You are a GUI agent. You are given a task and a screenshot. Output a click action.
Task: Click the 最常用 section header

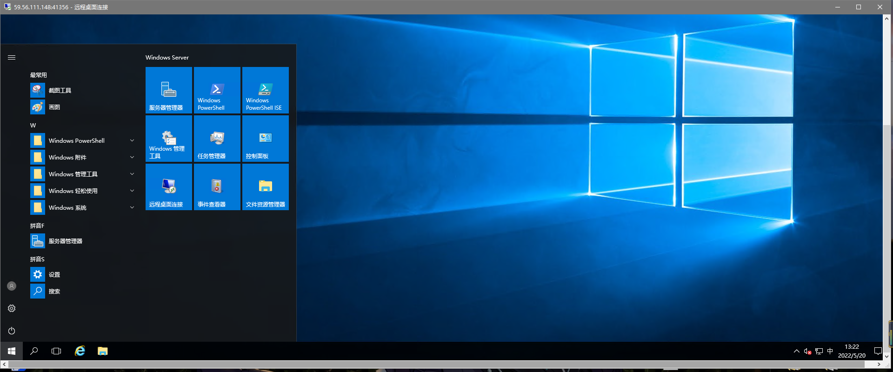[39, 75]
